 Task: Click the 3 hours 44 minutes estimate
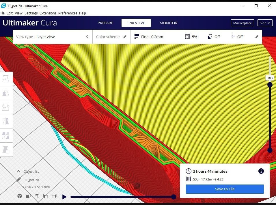click(210, 171)
